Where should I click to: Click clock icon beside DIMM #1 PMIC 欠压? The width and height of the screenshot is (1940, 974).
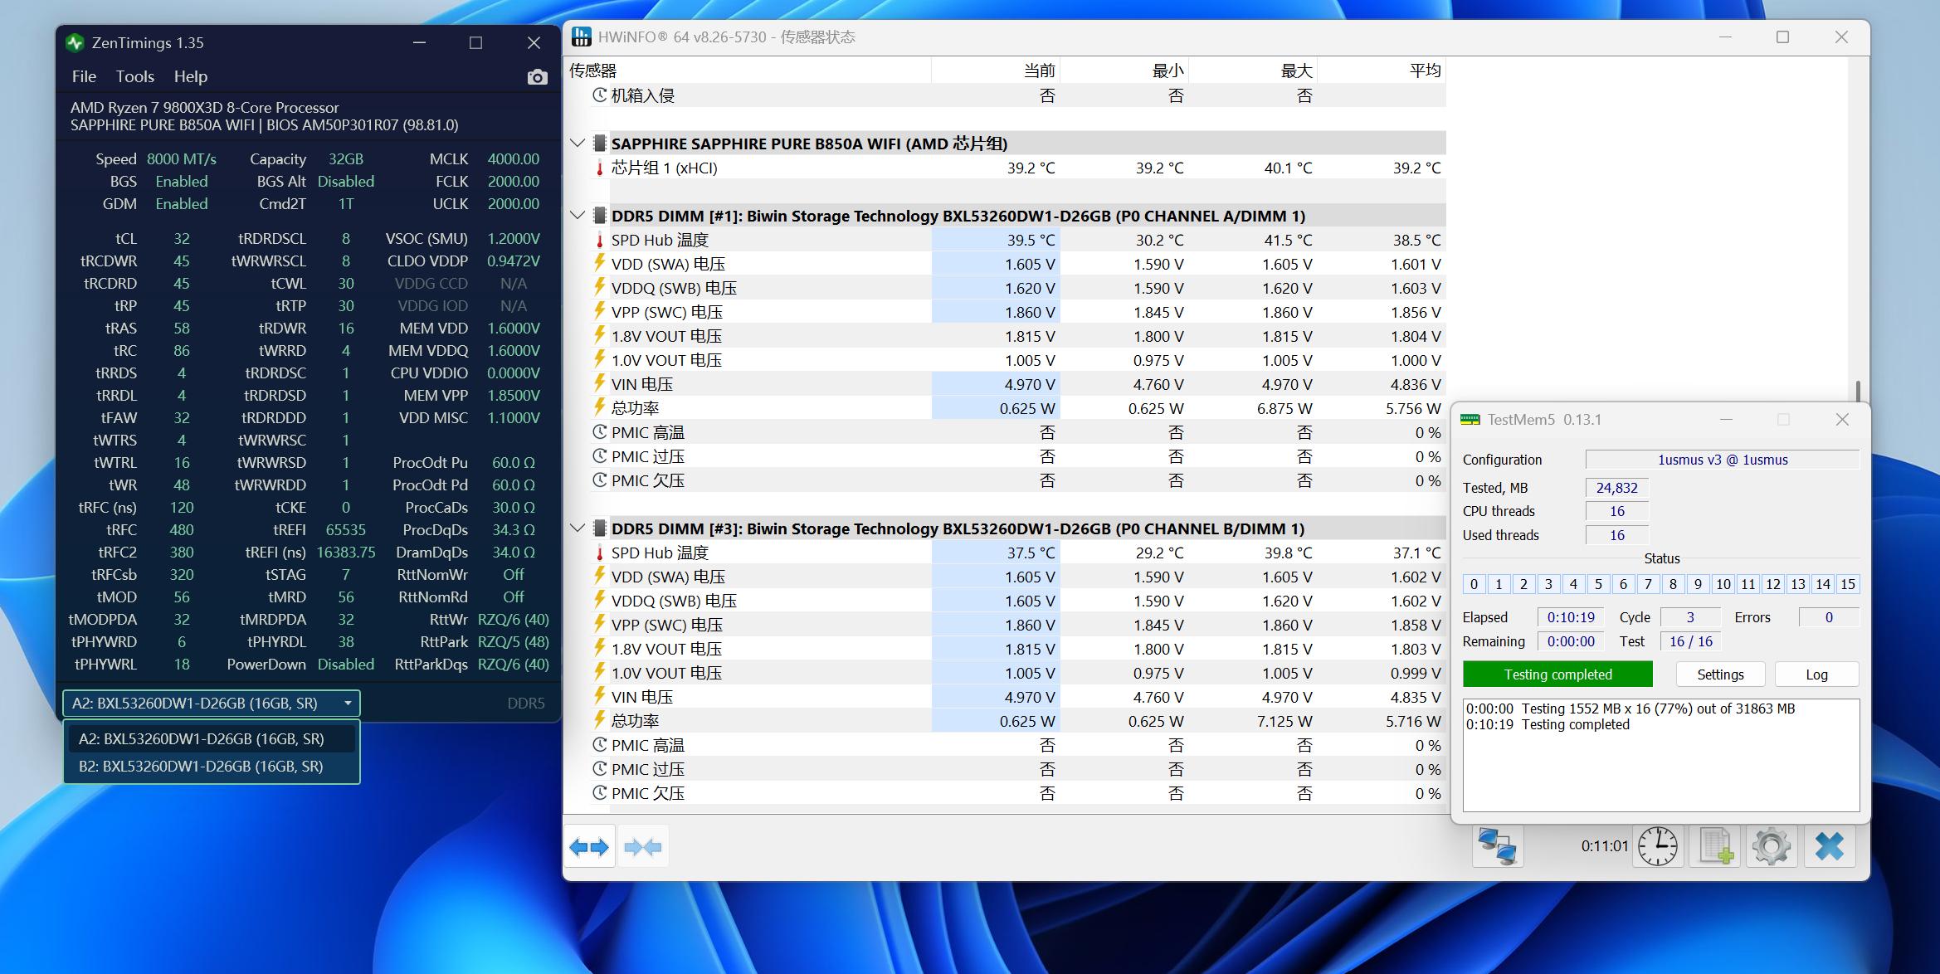(x=600, y=480)
